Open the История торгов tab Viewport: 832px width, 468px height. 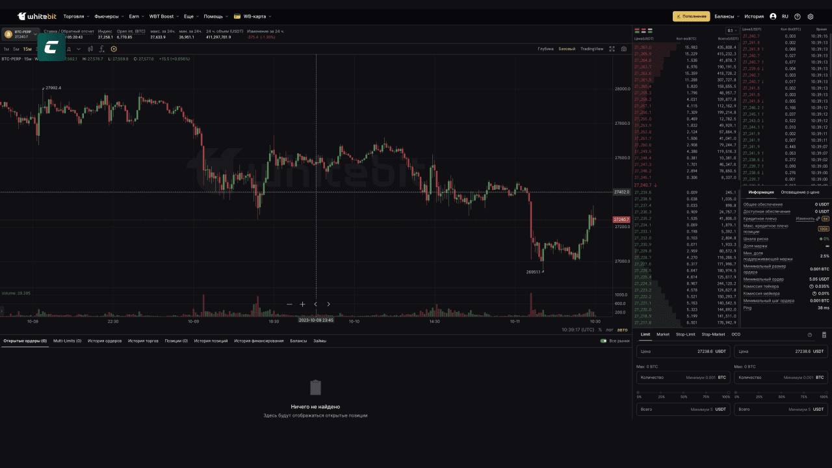tap(143, 341)
